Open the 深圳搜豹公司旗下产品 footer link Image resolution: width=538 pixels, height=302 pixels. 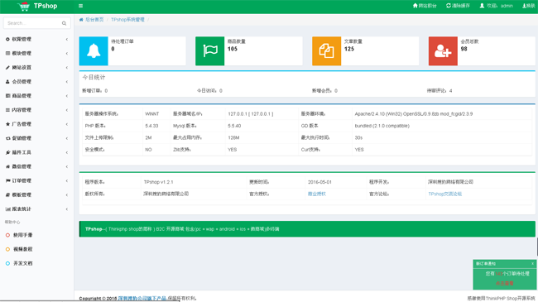point(142,299)
